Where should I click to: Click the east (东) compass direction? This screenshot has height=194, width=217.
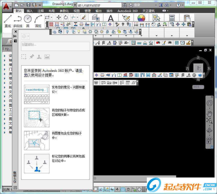point(209,68)
